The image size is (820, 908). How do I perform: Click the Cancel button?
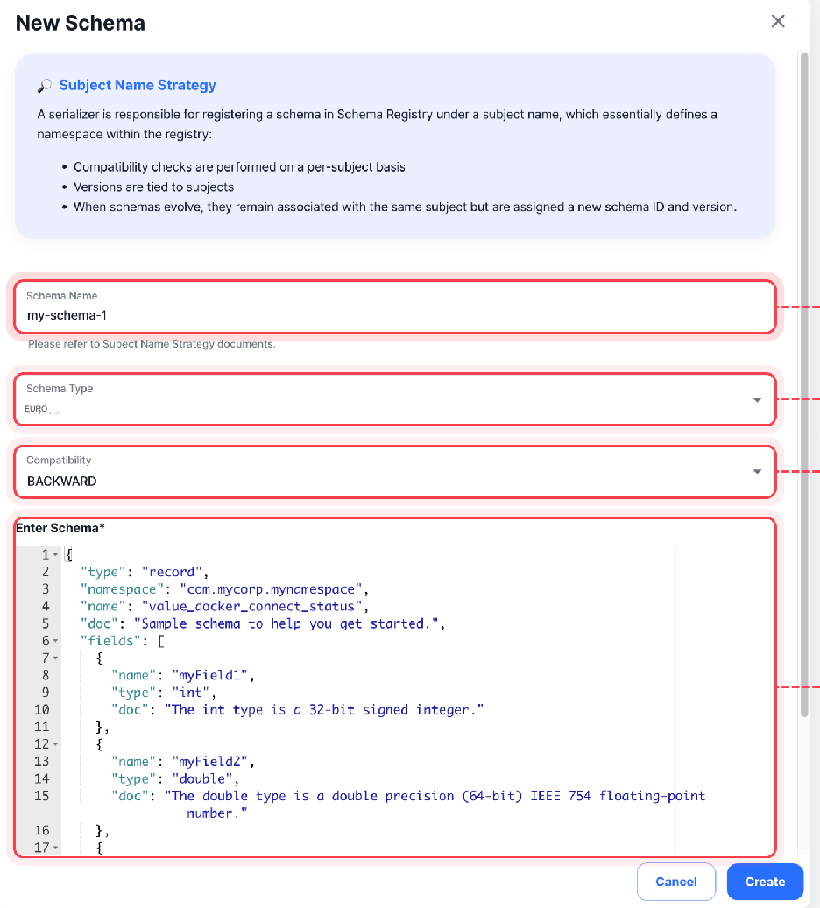675,882
